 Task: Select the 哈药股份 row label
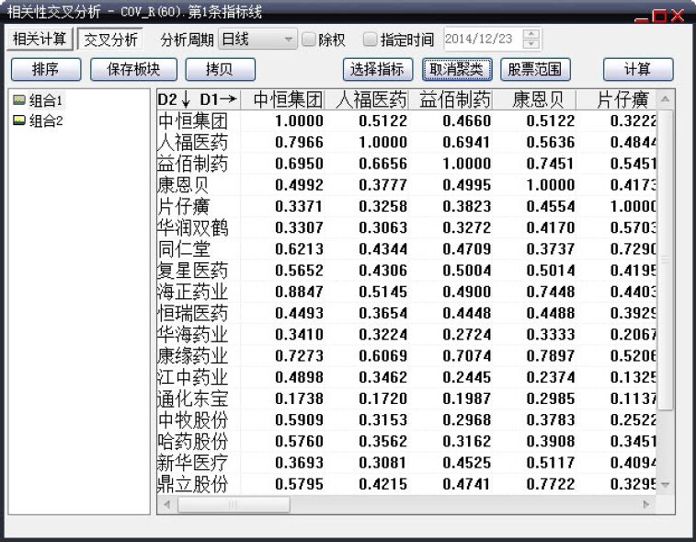(193, 441)
